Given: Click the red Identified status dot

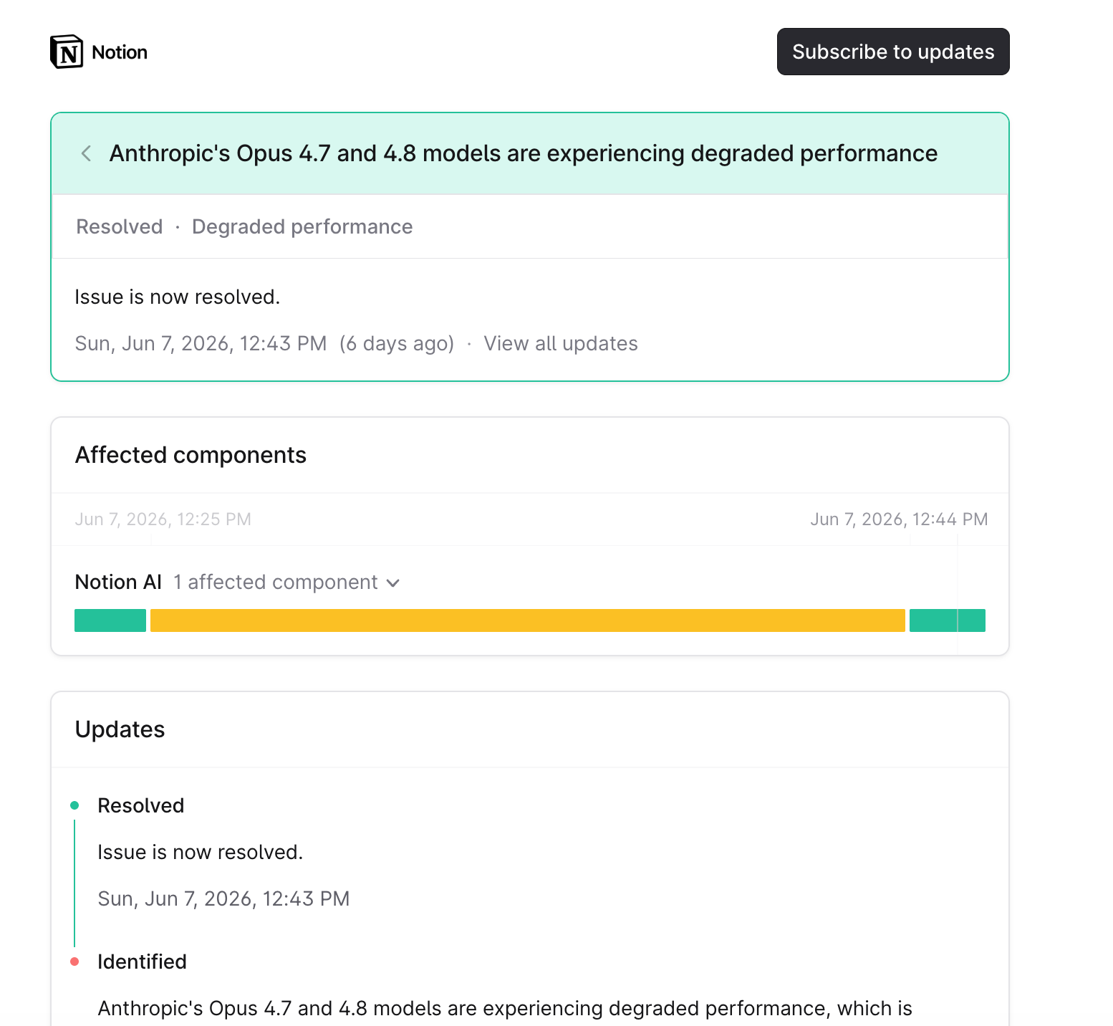Looking at the screenshot, I should tap(74, 962).
